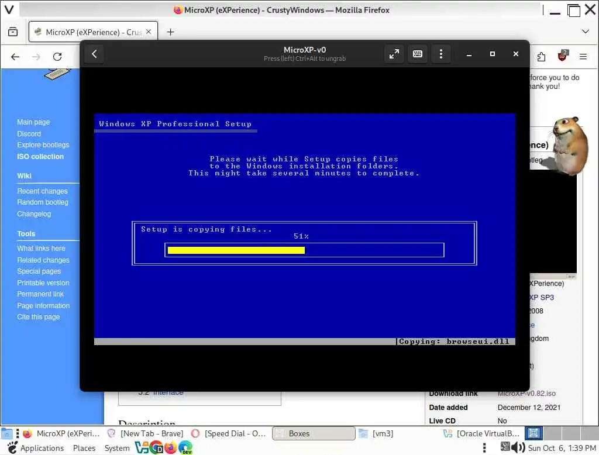Image resolution: width=599 pixels, height=455 pixels.
Task: Open the System panel menu
Action: click(117, 448)
